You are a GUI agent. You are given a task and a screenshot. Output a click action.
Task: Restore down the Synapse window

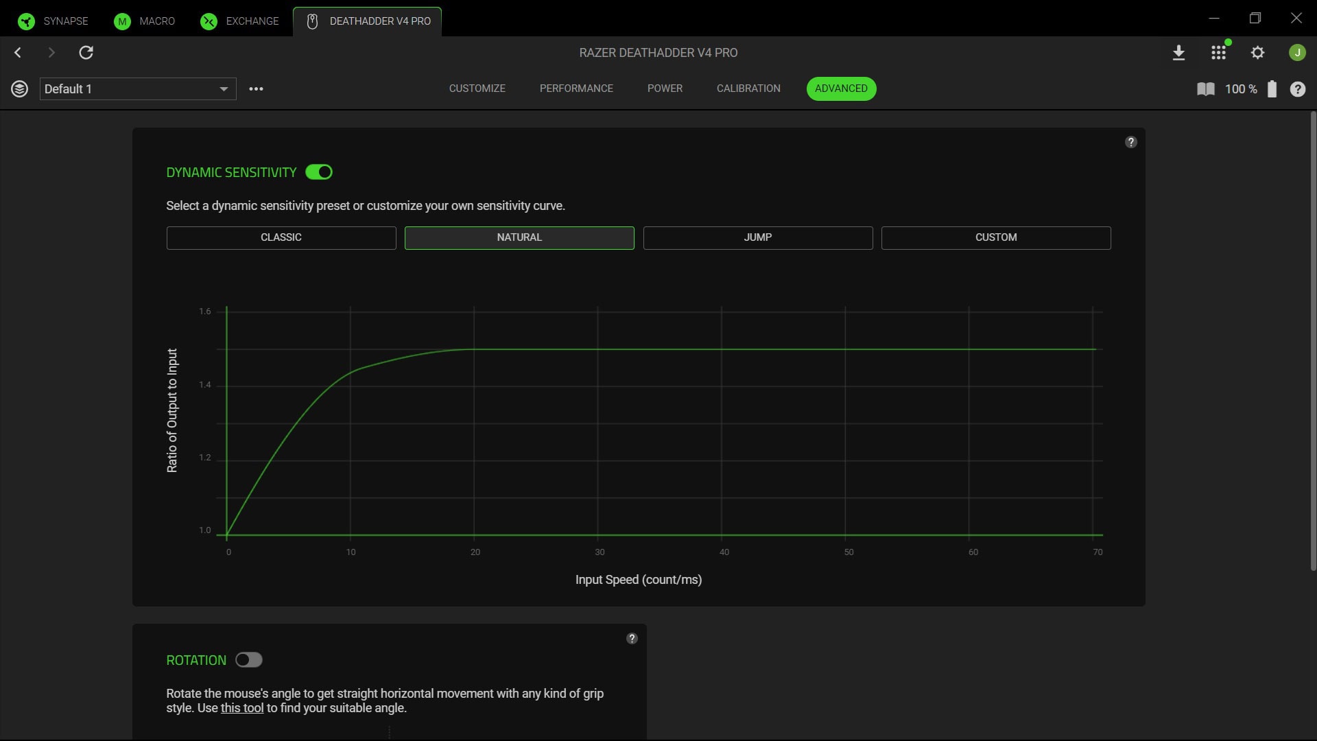(x=1255, y=18)
